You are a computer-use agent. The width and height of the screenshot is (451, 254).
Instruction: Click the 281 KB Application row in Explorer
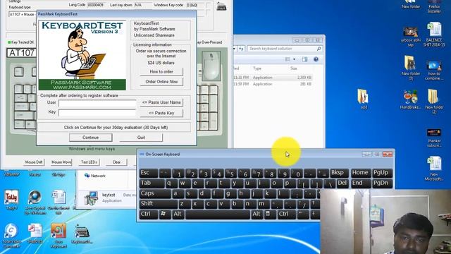tap(273, 84)
